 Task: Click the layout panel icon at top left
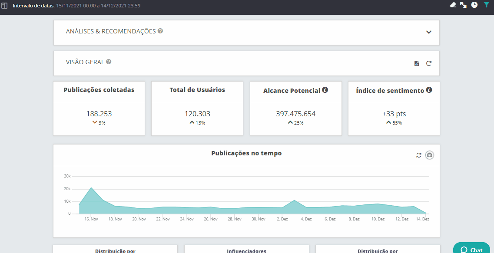tap(4, 6)
